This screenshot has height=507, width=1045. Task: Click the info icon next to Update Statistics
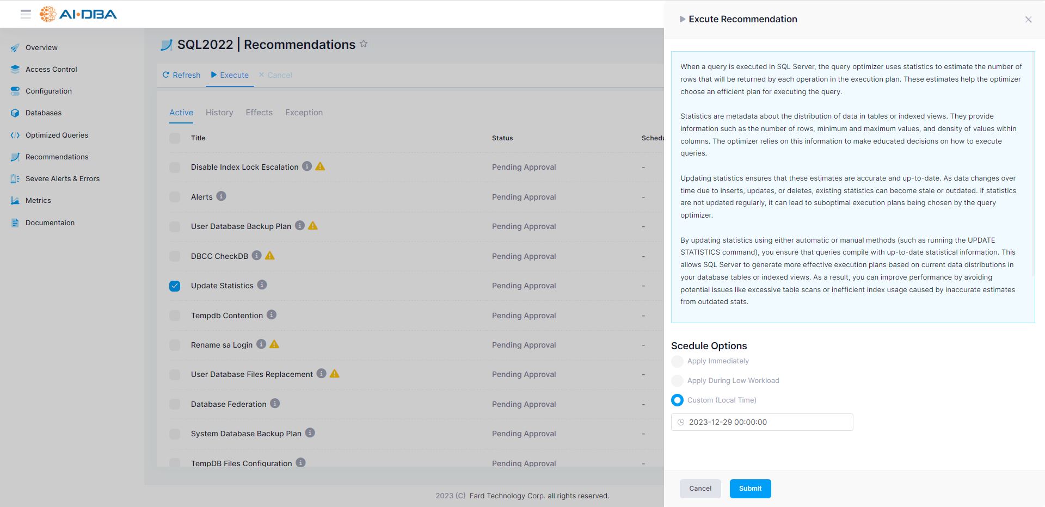(x=262, y=285)
